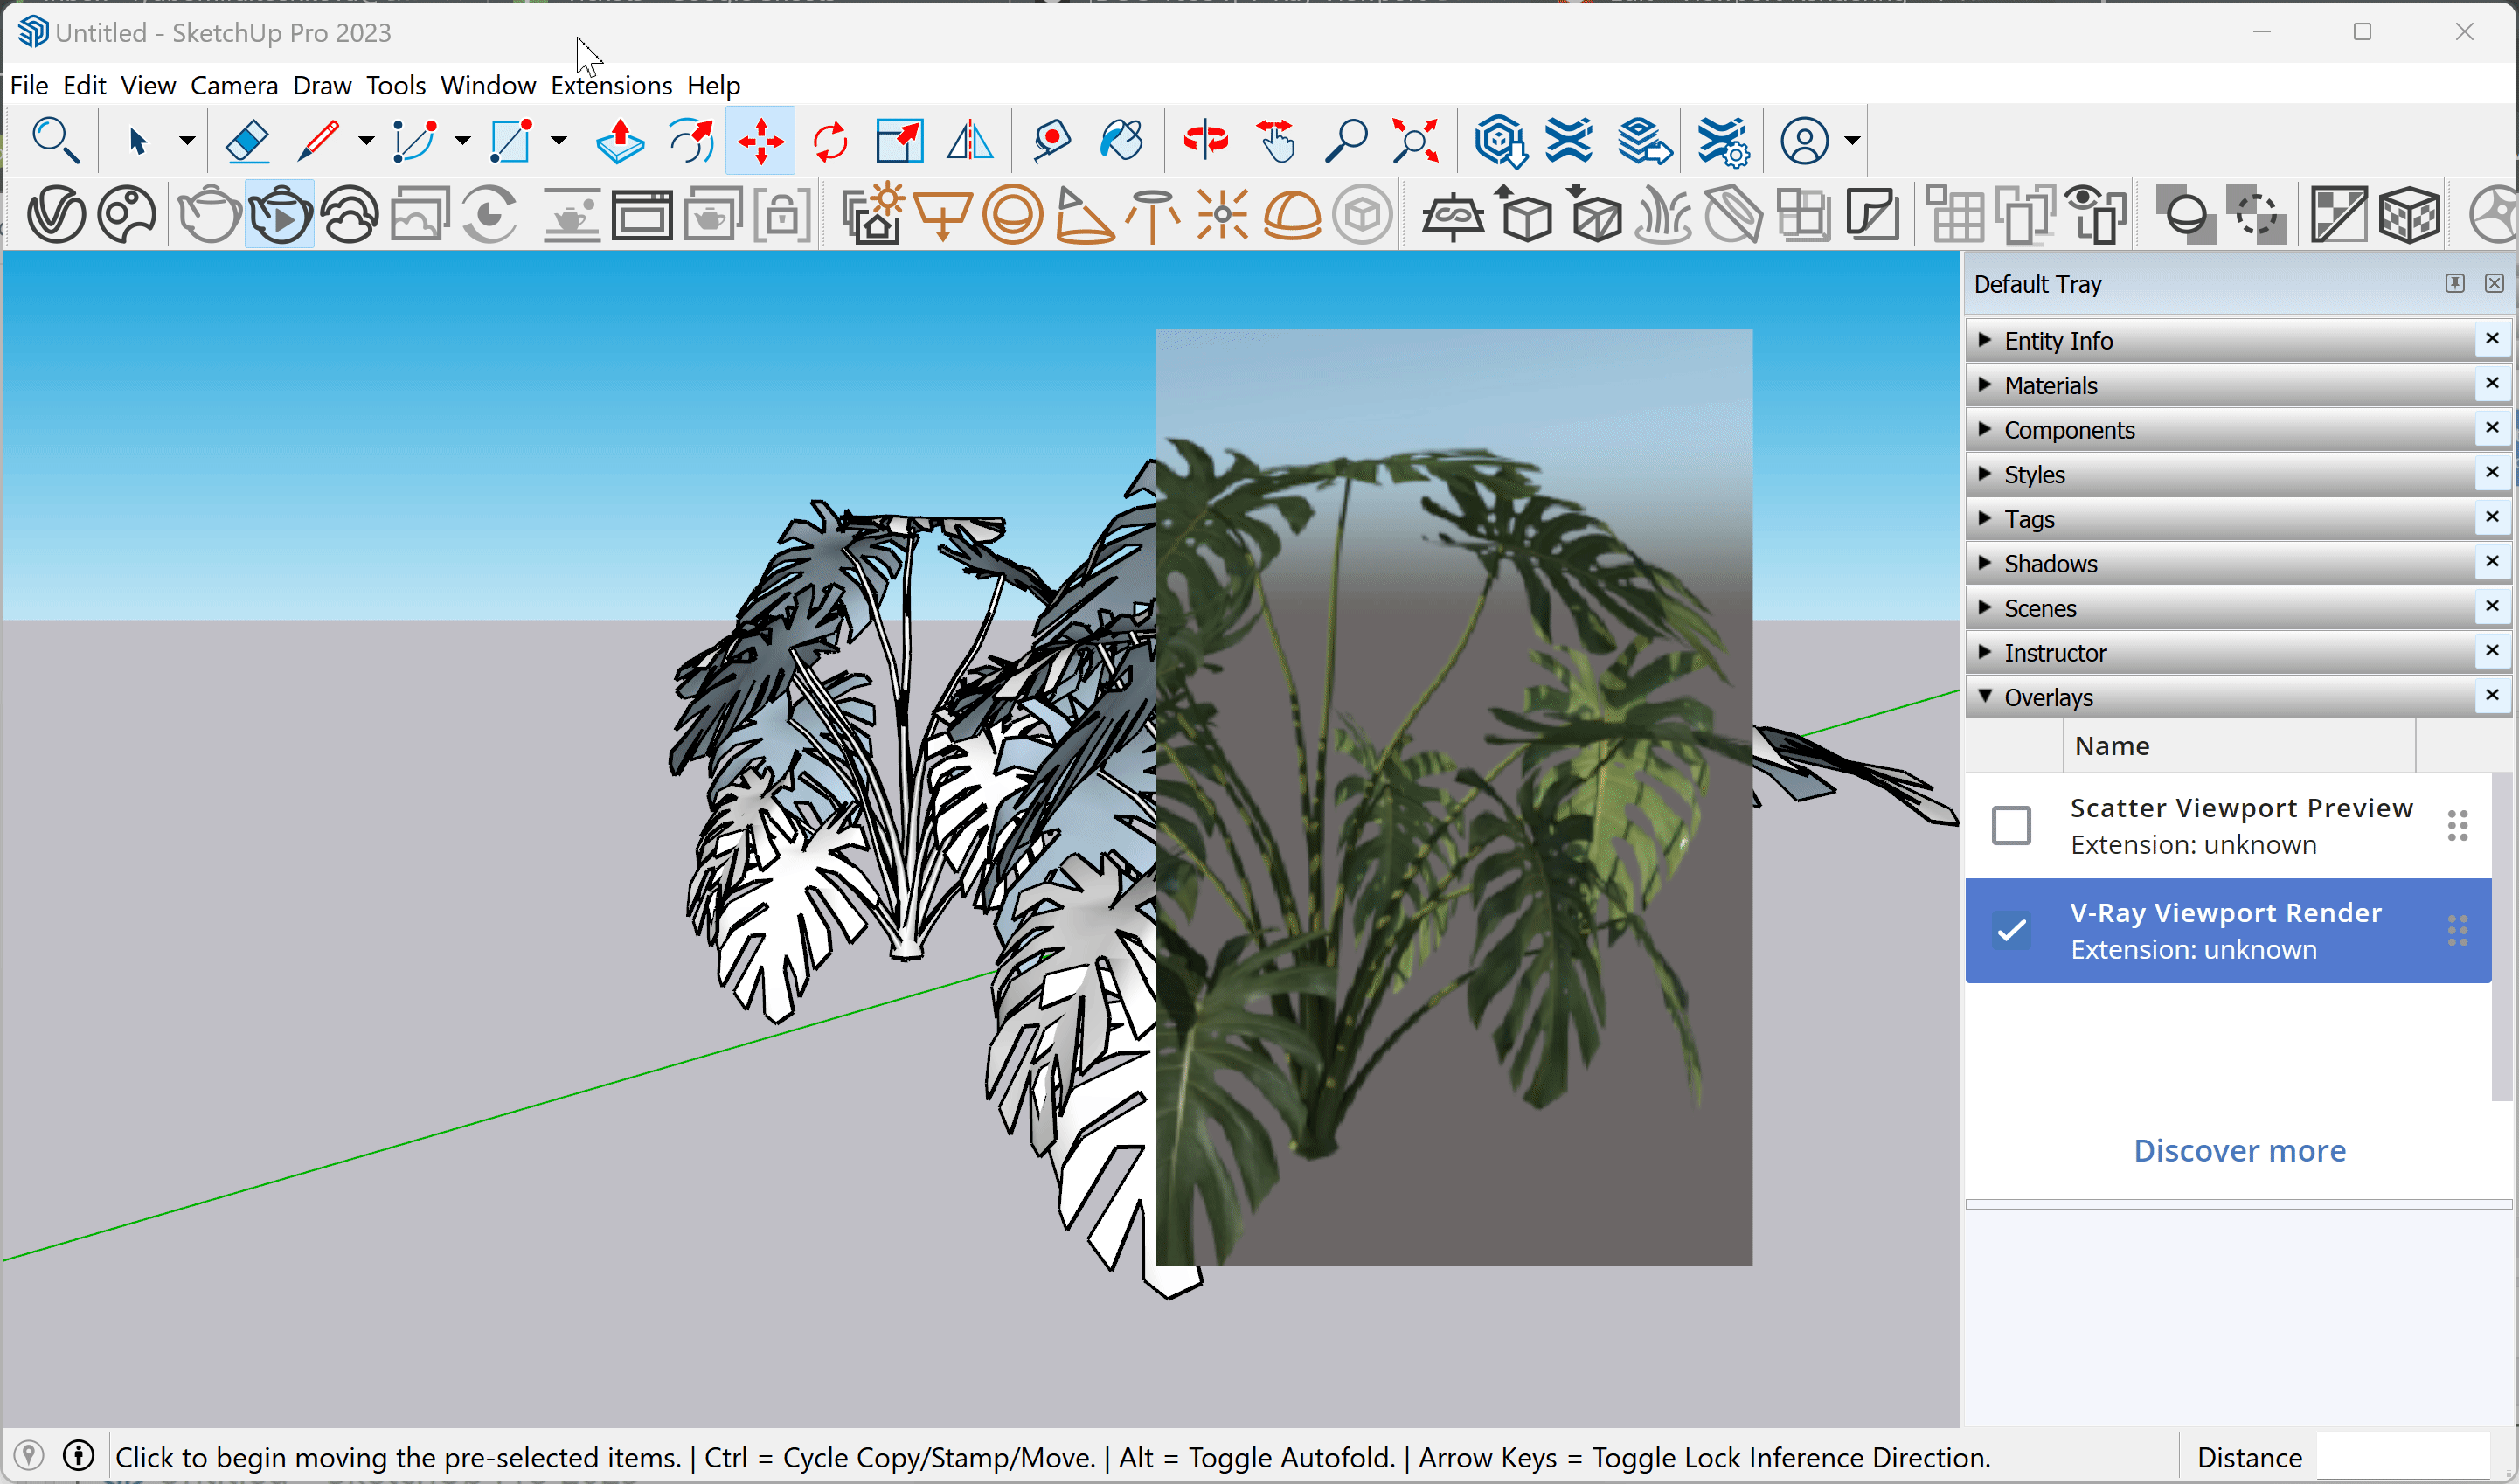Open Arc tool dropdown arrow

(462, 141)
